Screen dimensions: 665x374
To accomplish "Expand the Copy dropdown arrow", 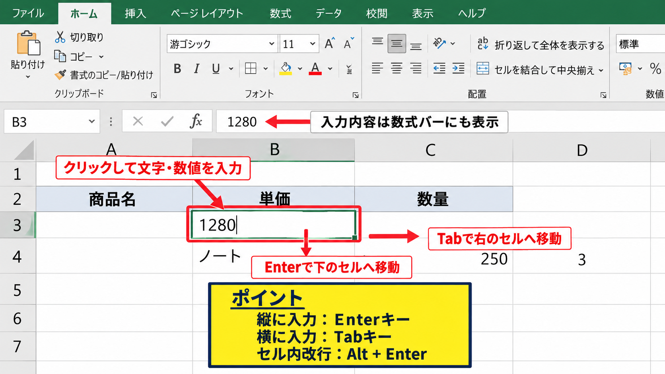I will [101, 57].
